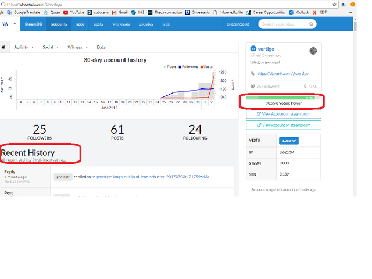Click the green voting power progress bar

[281, 98]
